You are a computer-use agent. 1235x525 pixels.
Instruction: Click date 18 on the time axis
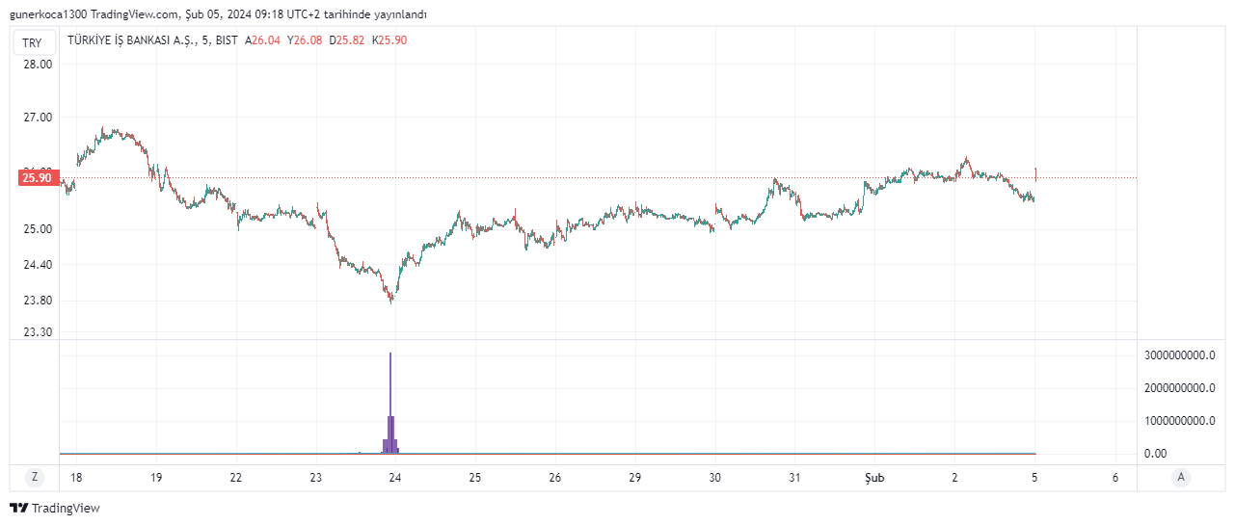[76, 477]
